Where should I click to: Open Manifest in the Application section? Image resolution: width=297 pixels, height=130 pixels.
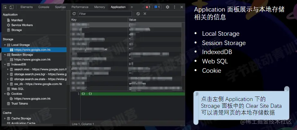(17, 20)
